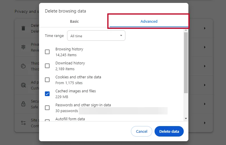
Task: Switch to the Advanced tab
Action: point(149,22)
